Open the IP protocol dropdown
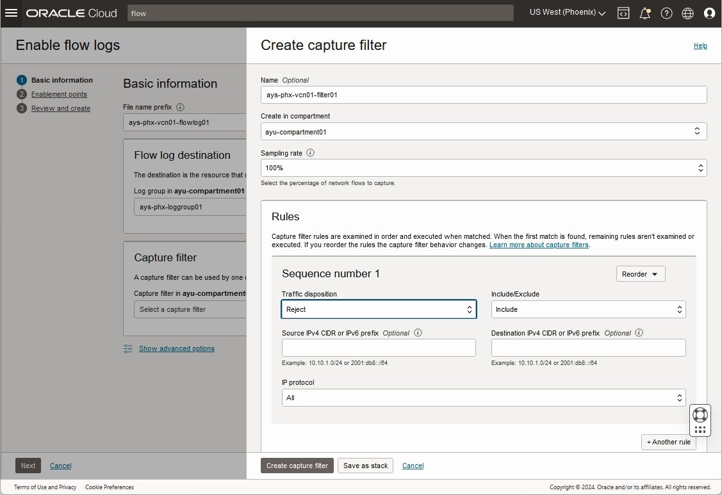Viewport: 722px width, 495px height. point(484,398)
